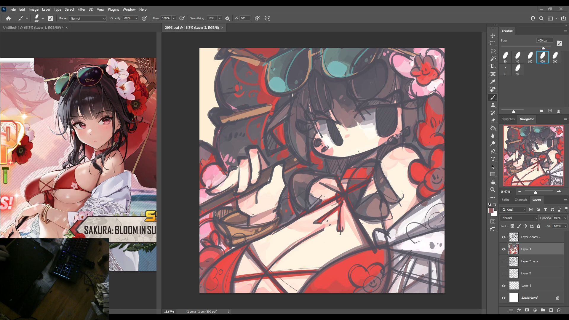The image size is (569, 320).
Task: Add a layer mask
Action: coord(527,310)
